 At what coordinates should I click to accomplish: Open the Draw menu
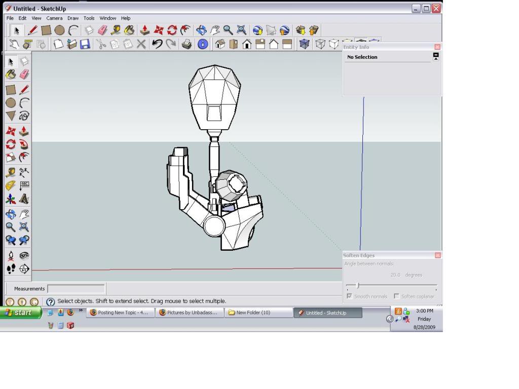[73, 18]
